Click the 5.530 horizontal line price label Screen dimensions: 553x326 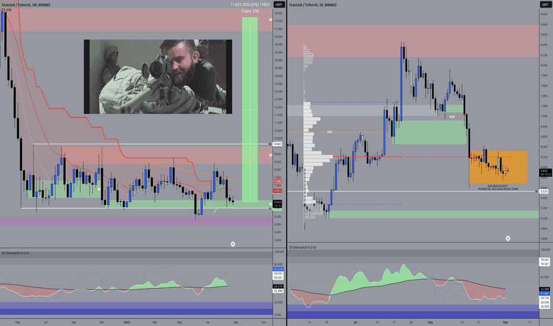coord(544,191)
